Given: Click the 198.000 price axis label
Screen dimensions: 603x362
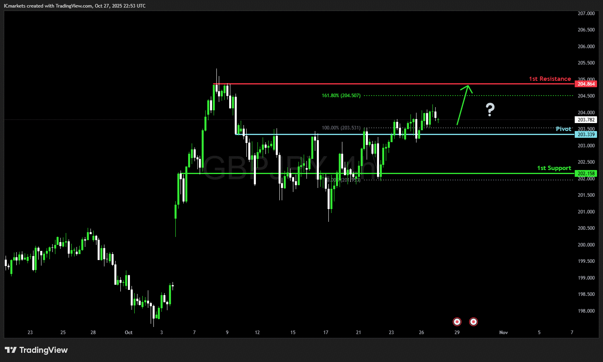Looking at the screenshot, I should (x=586, y=311).
